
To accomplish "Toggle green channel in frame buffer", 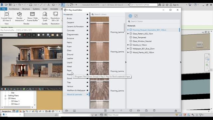I will (x=29, y=35).
